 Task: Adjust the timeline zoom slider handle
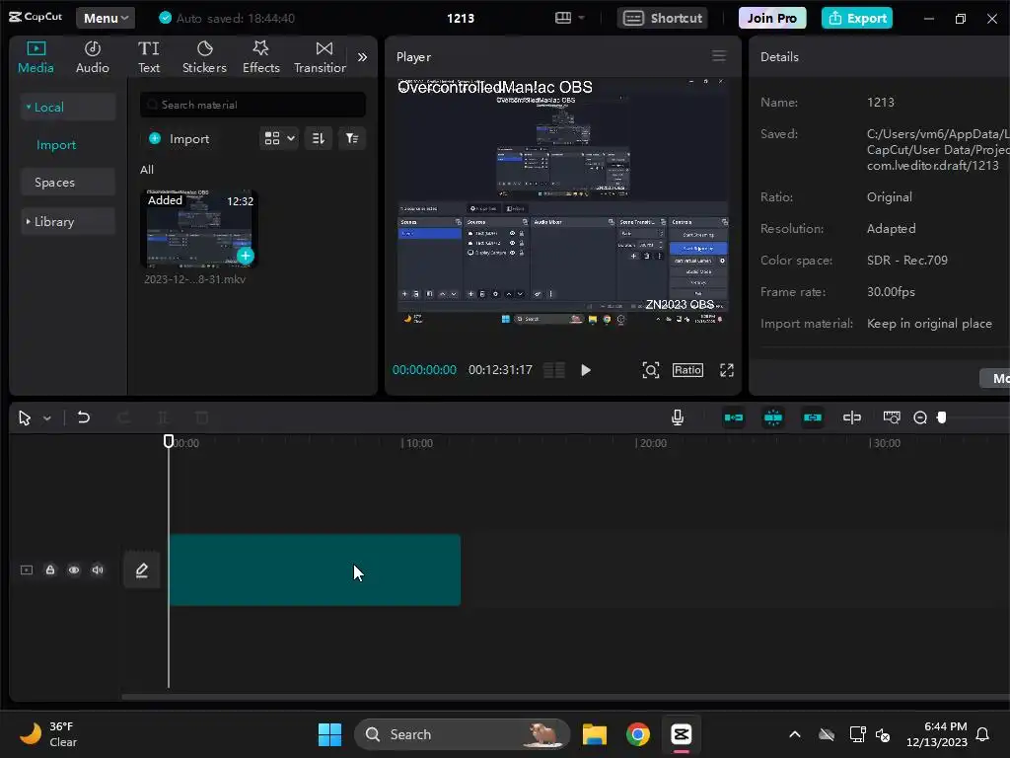(x=942, y=417)
